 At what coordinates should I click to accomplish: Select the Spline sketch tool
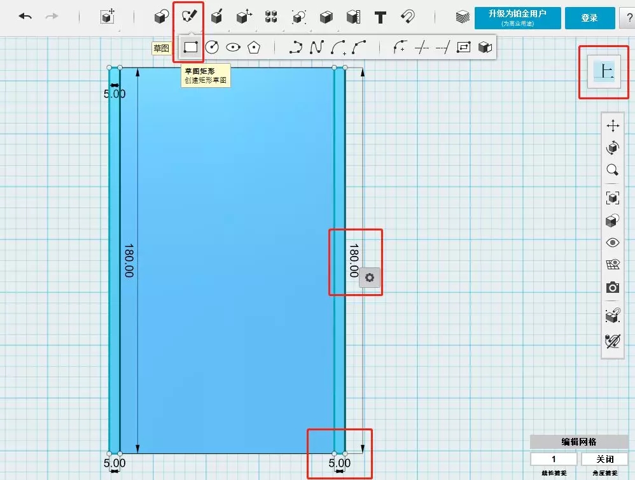[x=316, y=47]
